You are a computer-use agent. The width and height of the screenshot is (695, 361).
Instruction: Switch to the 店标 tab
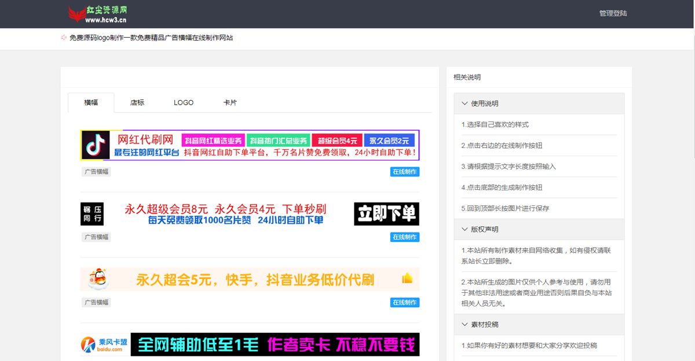pos(137,102)
